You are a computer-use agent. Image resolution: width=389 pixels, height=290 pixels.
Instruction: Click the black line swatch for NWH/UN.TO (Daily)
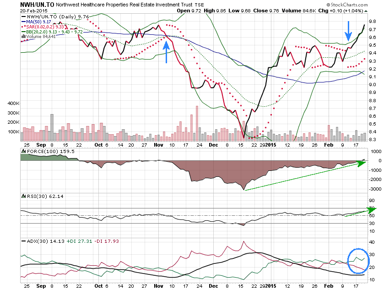(23, 16)
